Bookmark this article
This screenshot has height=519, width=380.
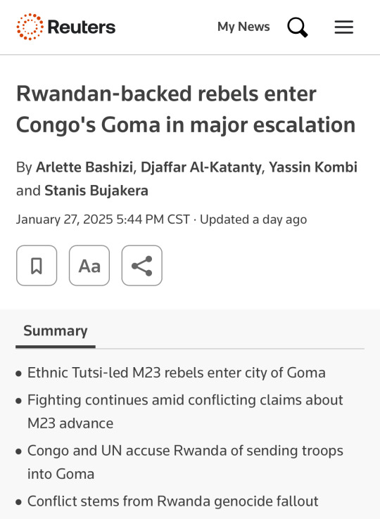point(37,265)
